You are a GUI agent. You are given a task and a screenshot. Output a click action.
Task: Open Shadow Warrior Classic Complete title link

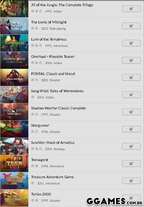tap(58, 108)
